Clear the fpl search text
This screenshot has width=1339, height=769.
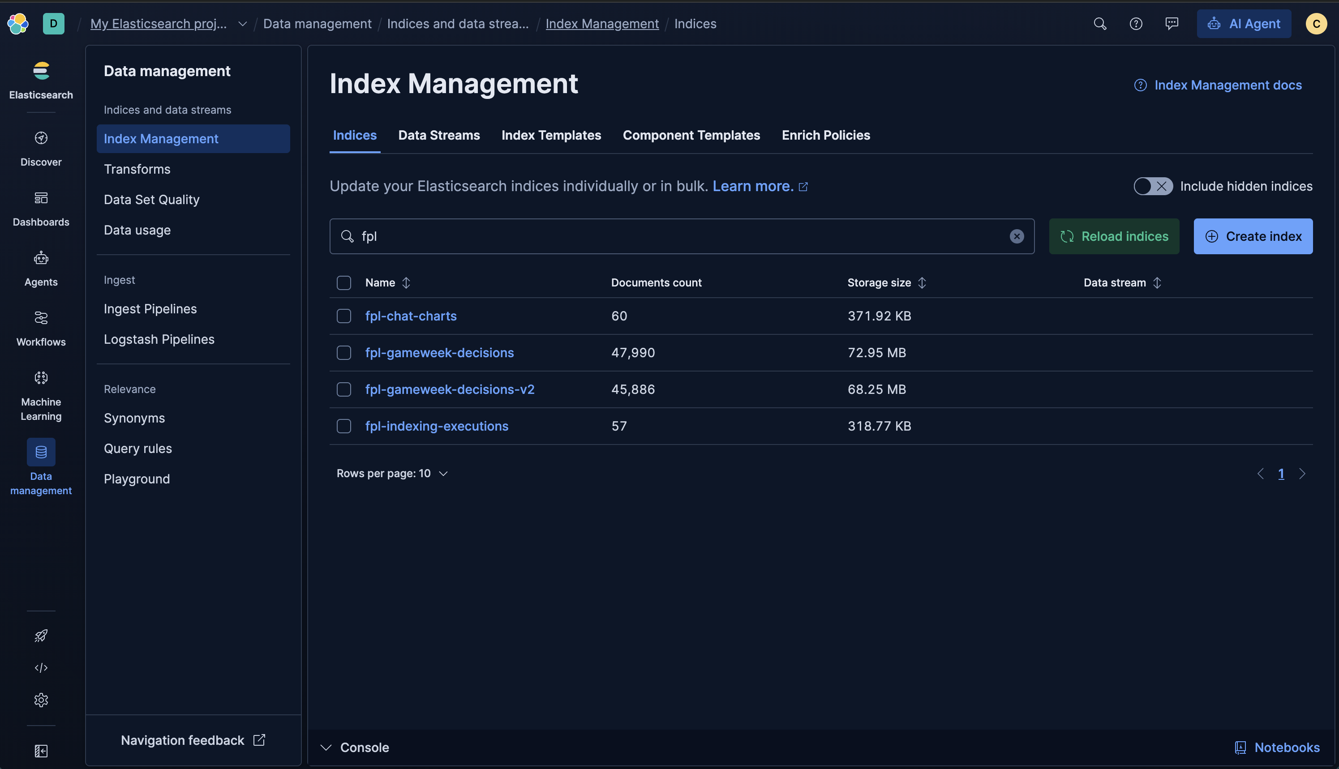click(x=1016, y=237)
